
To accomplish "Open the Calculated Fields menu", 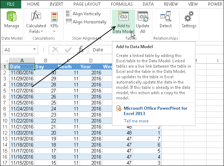I will point(36,22).
